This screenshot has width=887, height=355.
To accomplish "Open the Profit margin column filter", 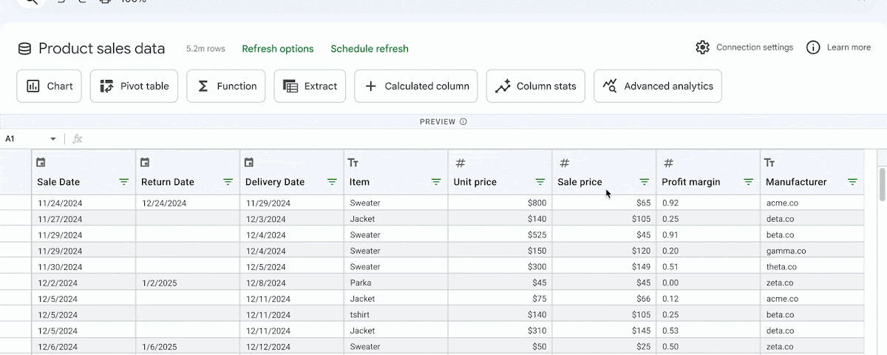I will coord(748,182).
